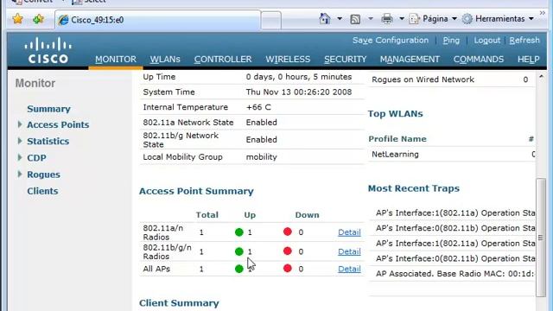The image size is (553, 311).
Task: Select Summary in Monitor sidebar
Action: tap(48, 109)
